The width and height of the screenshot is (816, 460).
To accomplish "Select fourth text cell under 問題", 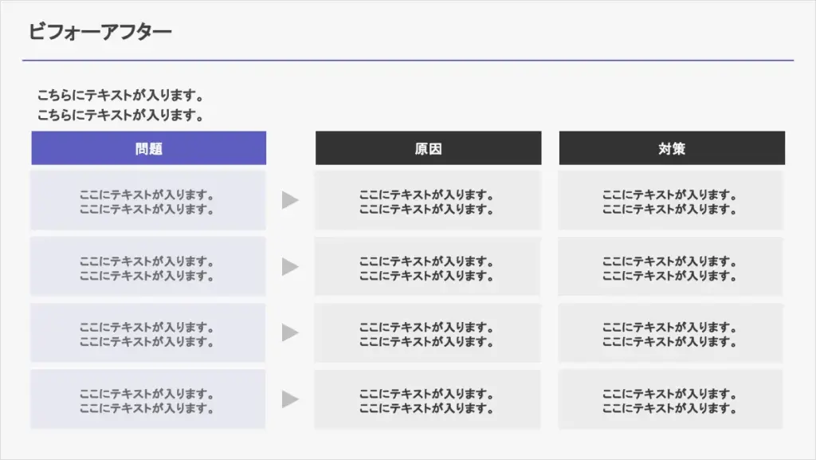I will [x=148, y=399].
